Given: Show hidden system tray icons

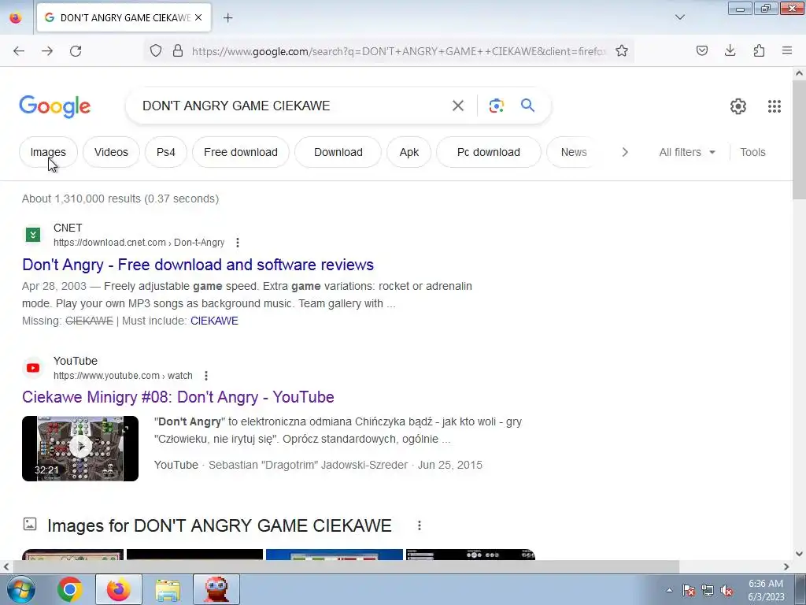Looking at the screenshot, I should [x=669, y=591].
